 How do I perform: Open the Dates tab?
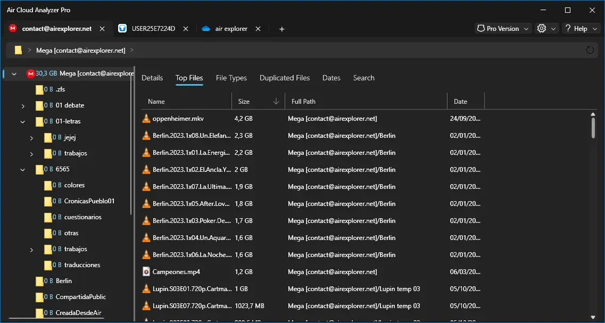(331, 78)
